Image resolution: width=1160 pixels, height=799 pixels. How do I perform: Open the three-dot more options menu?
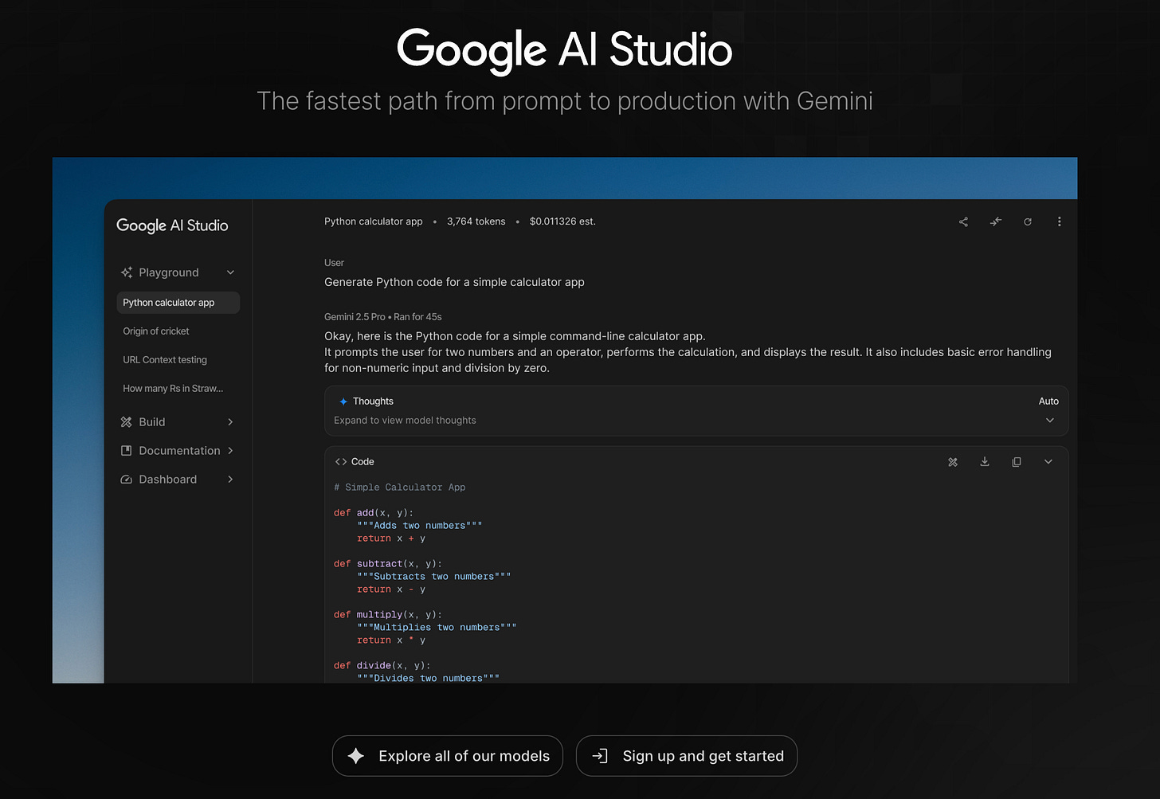(1059, 221)
